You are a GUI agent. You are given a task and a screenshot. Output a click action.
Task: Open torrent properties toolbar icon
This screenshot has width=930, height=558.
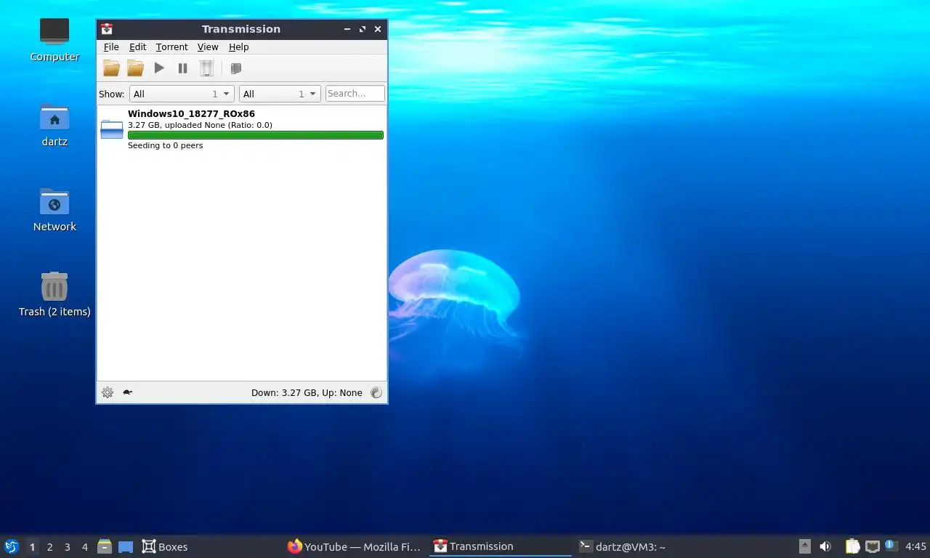235,68
